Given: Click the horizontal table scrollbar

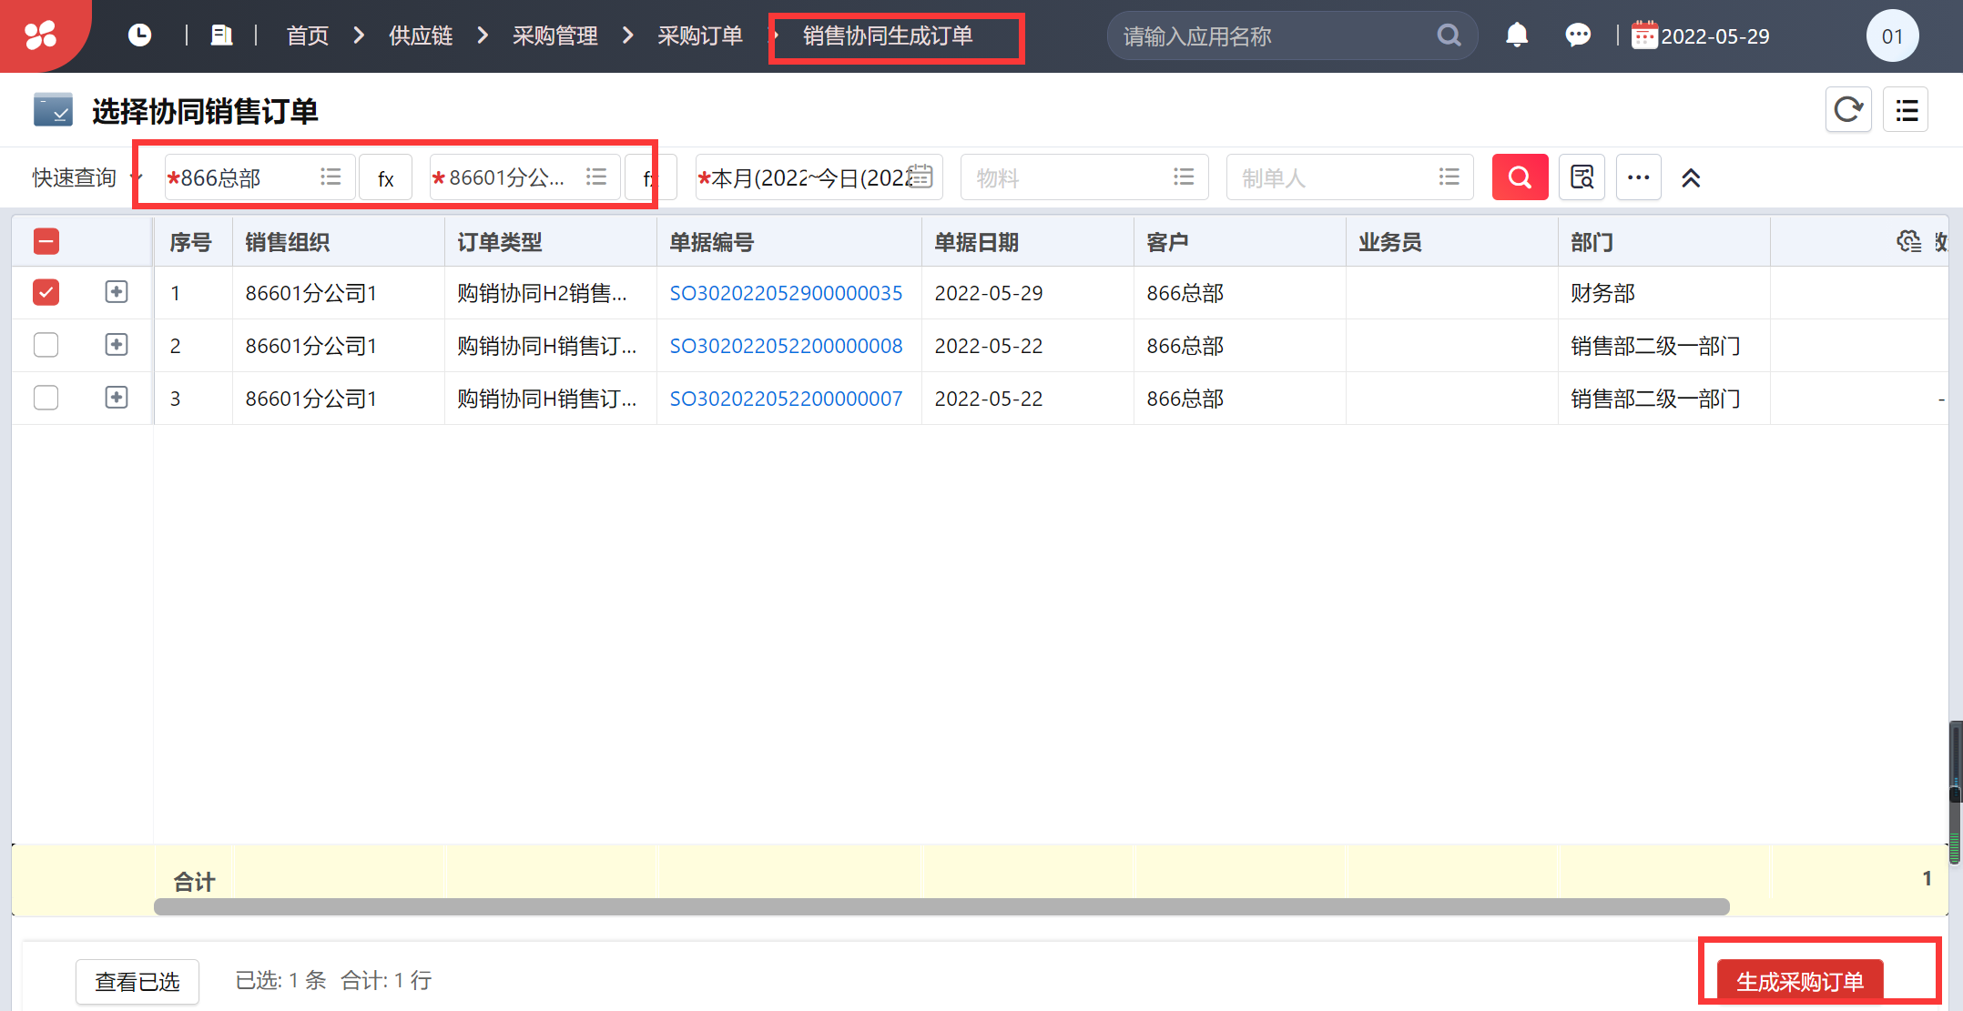Looking at the screenshot, I should (941, 906).
